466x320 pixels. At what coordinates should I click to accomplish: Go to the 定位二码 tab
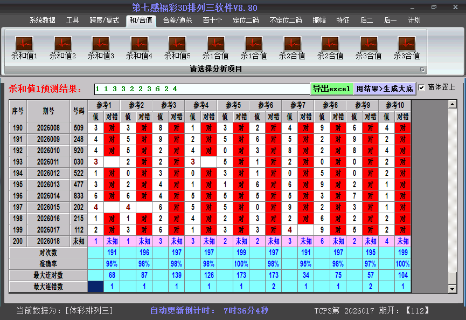(245, 21)
